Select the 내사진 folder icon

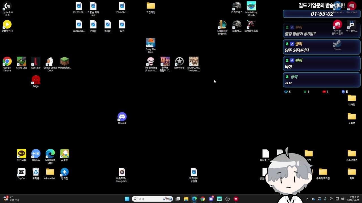(x=352, y=100)
